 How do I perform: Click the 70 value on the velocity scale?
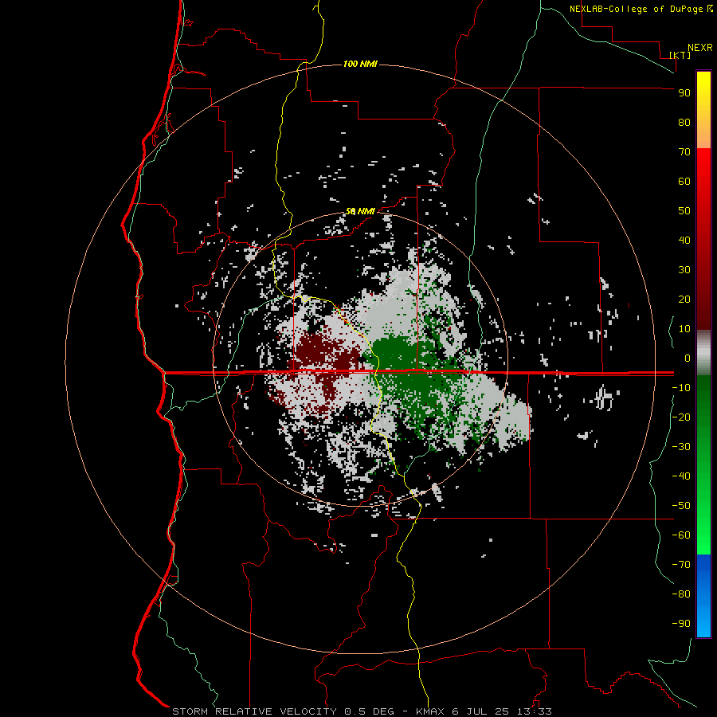click(x=684, y=152)
